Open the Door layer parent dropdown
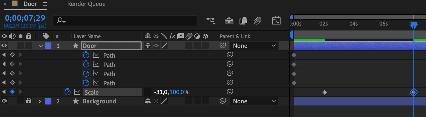426x117 pixels. click(254, 46)
